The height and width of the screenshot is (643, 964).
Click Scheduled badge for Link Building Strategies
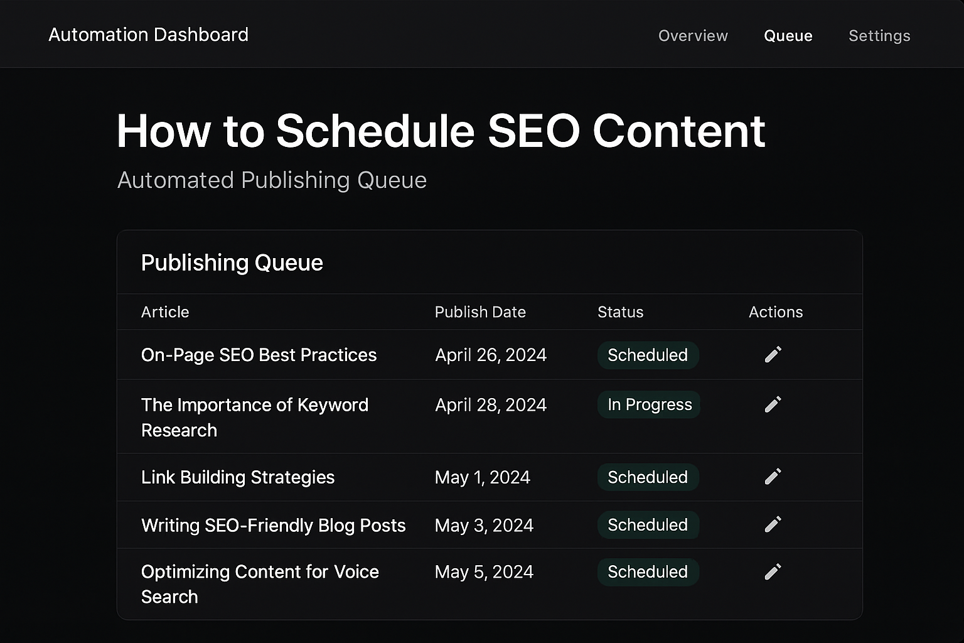coord(648,477)
